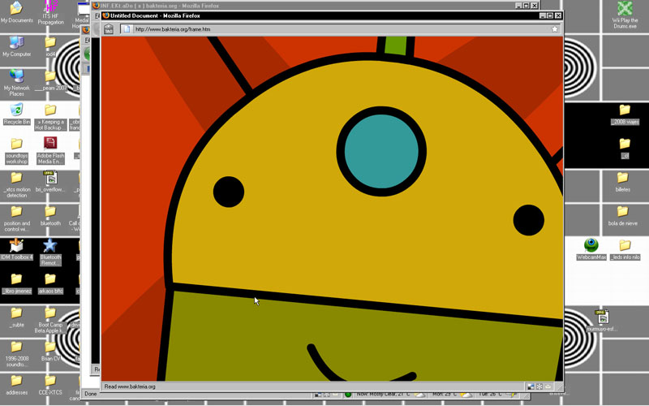The height and width of the screenshot is (406, 649).
Task: Open the Adobe Flash Media Encoder shortcut
Action: coord(49,145)
